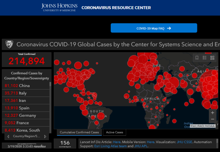Screen dimensions: 220x152
Task: Click the Johns Hopkins University & Medicine logo
Action: 59,8
